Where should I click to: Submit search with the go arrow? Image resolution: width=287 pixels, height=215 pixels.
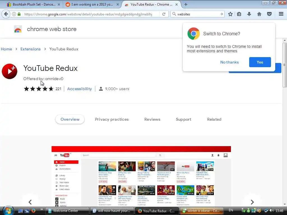(x=221, y=14)
